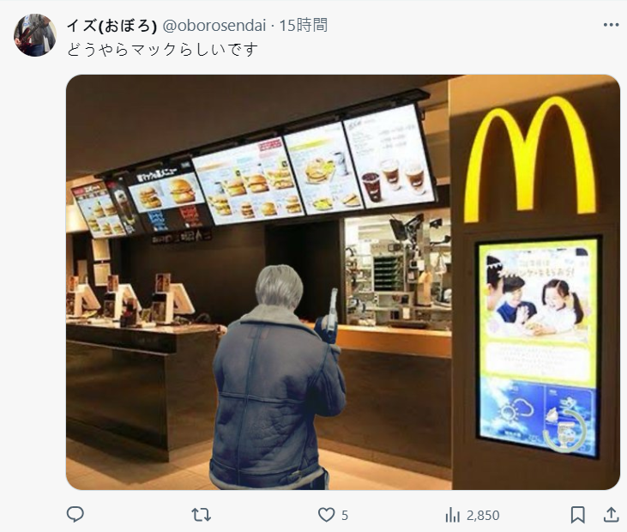Screen dimensions: 627x532
Task: Bookmark this tweet
Action: [x=577, y=514]
